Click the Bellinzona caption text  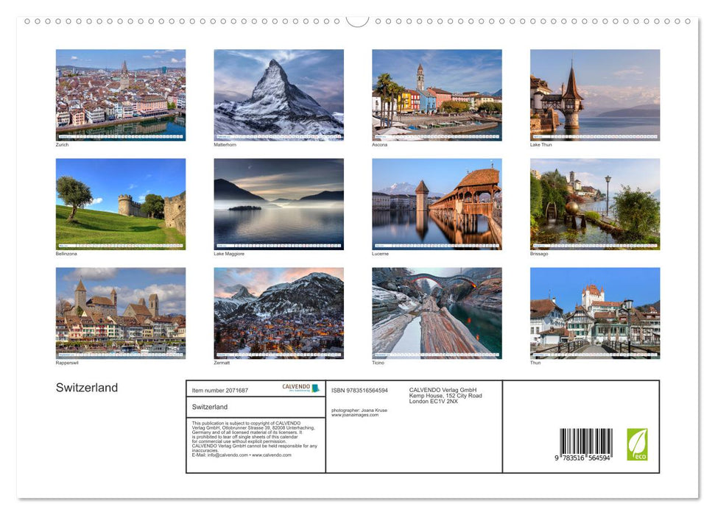tap(66, 253)
